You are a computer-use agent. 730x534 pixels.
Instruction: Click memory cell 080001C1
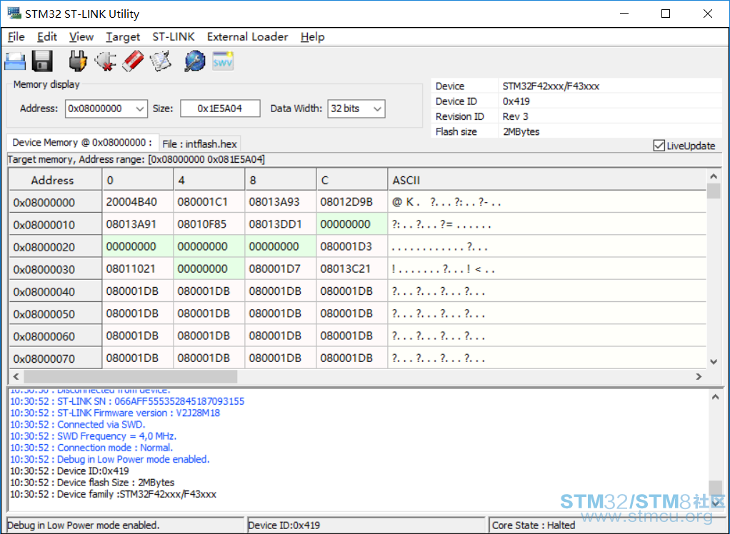pos(209,202)
